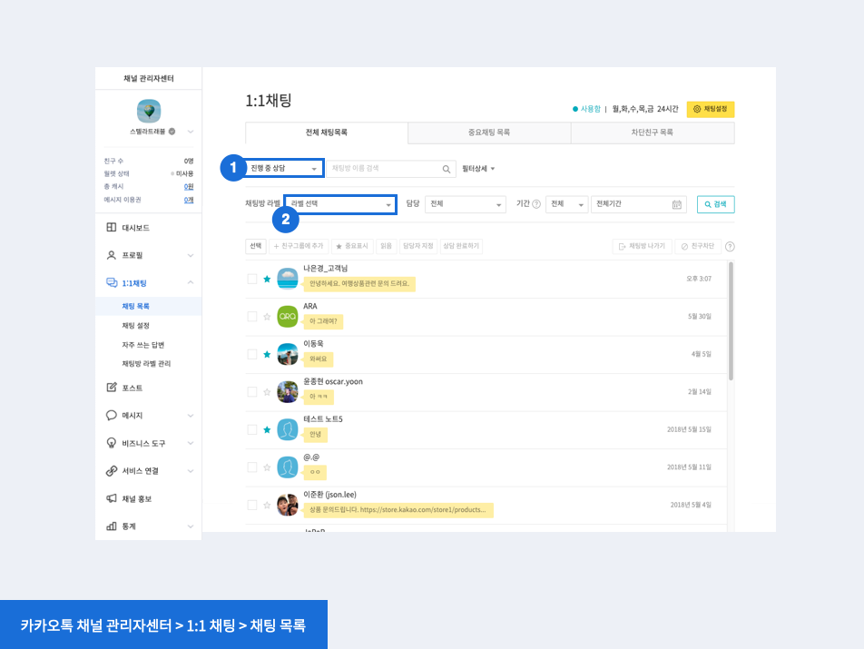
Task: Check the box for 나은경_고객님 chat
Action: (251, 279)
